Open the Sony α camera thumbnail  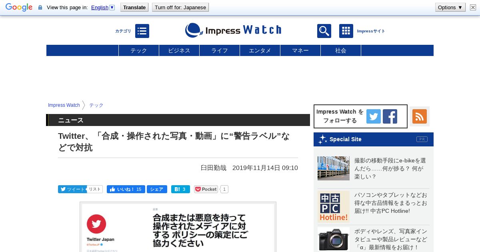coord(334,239)
